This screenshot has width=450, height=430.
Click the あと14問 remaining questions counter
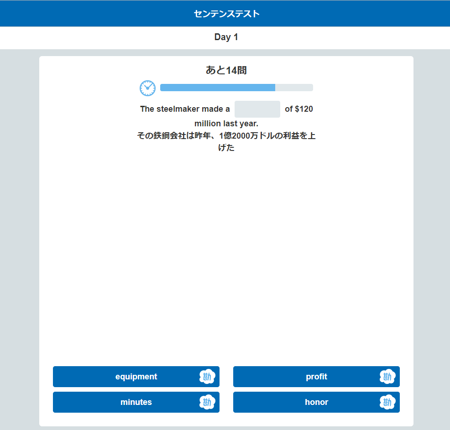click(226, 70)
